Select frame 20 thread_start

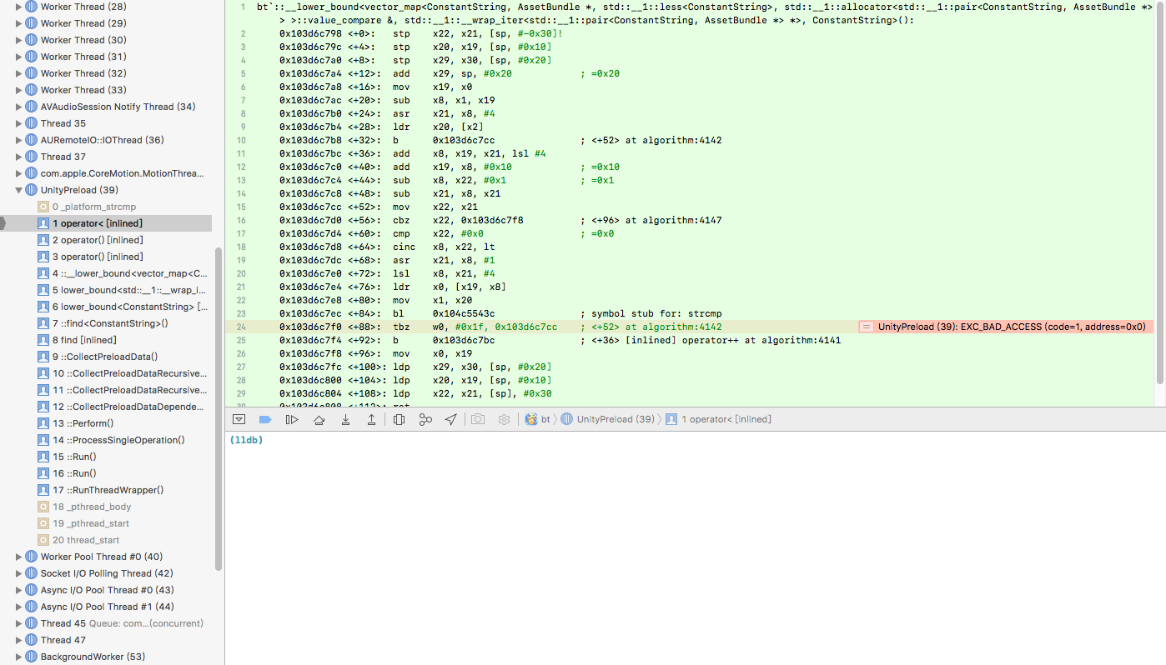pyautogui.click(x=106, y=540)
